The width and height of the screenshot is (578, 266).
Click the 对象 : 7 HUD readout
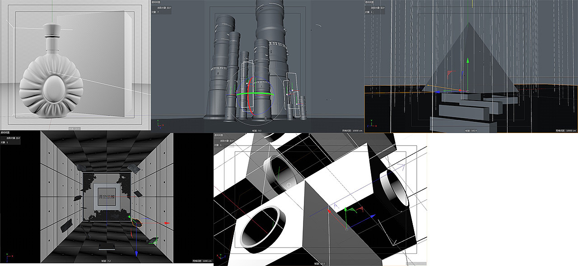(156, 12)
